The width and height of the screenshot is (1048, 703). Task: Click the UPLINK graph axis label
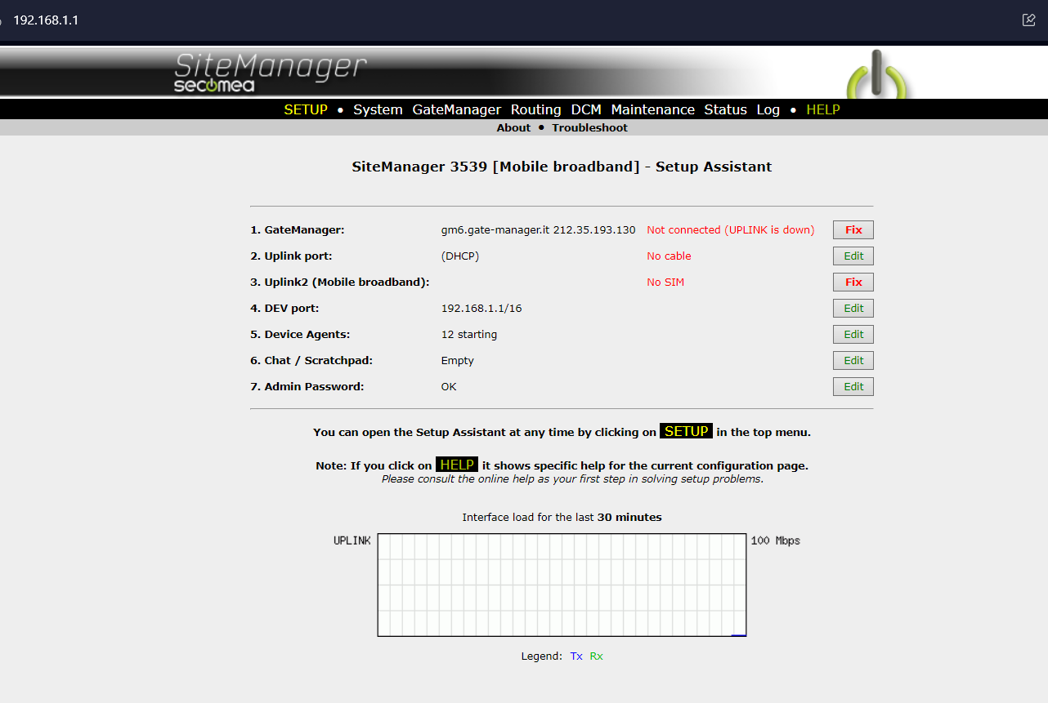(x=352, y=541)
